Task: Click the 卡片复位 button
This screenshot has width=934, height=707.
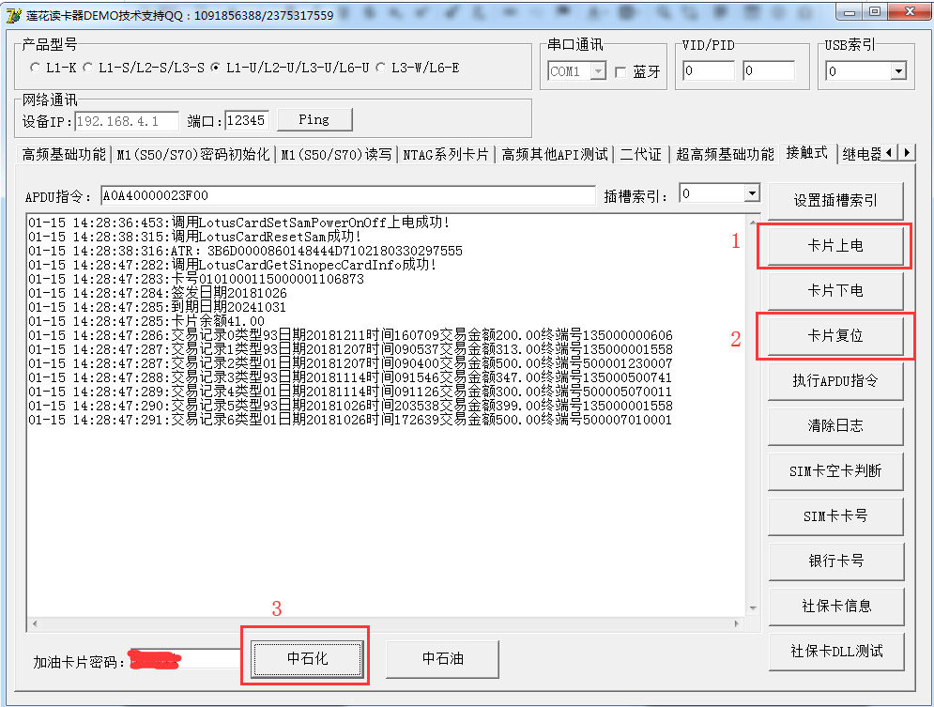Action: [x=835, y=336]
